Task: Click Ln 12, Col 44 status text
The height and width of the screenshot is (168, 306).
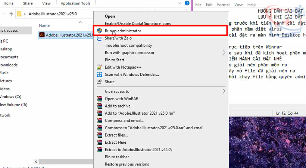Action: coord(287,113)
